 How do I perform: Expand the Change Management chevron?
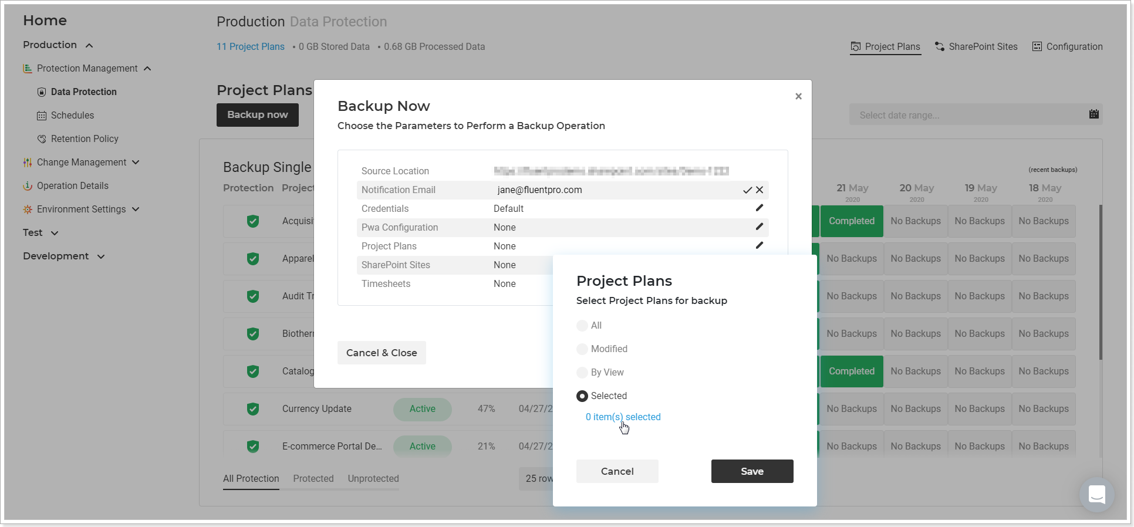pos(136,162)
